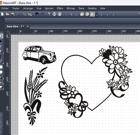
Task: Select the wheat bouquet with ribbon artwork
Action: pos(36,96)
